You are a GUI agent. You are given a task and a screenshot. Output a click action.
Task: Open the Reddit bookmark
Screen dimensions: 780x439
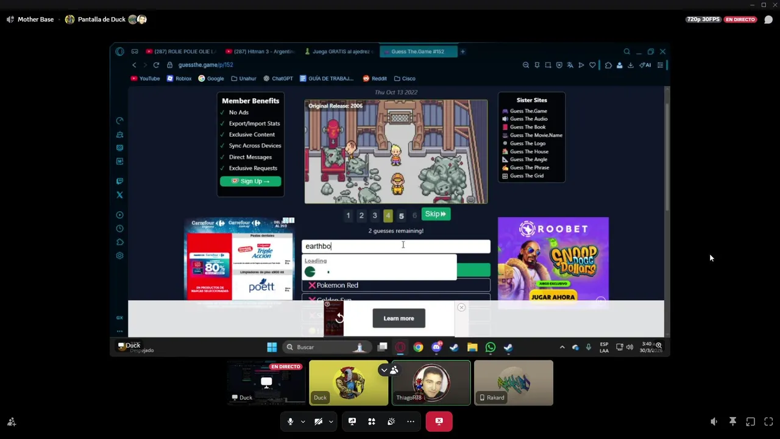click(375, 79)
